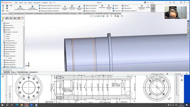Click Zoom to Area icon in view toolbar

tap(93, 16)
